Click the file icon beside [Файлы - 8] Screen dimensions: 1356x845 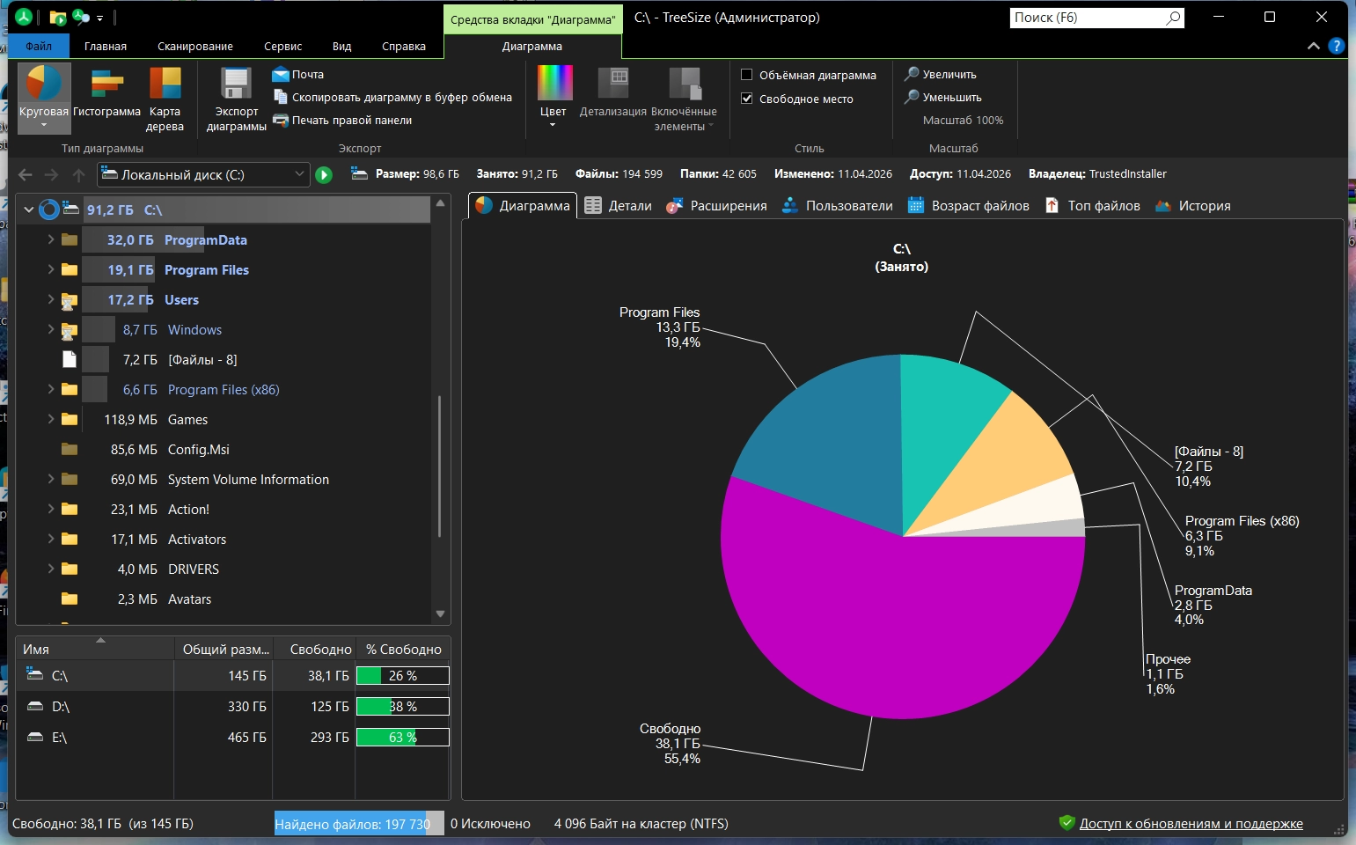[70, 359]
